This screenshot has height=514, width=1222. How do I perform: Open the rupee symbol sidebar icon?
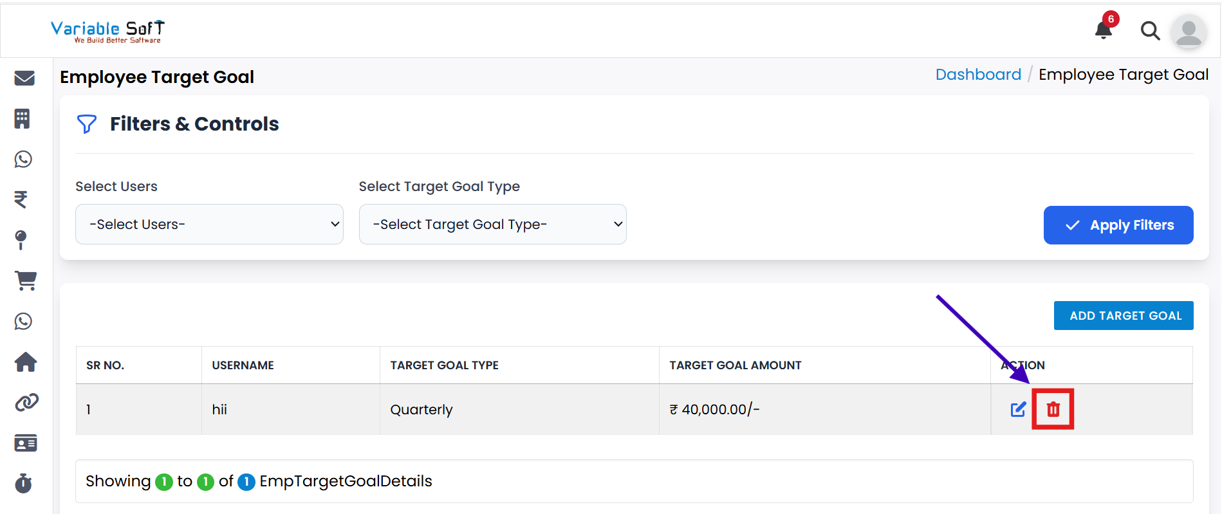click(21, 199)
